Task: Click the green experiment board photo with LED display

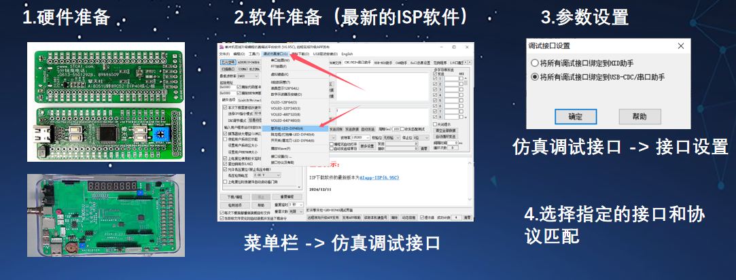Action: (106, 215)
